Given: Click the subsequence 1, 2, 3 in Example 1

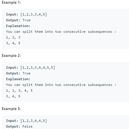Looking at the screenshot, I should [13, 37].
